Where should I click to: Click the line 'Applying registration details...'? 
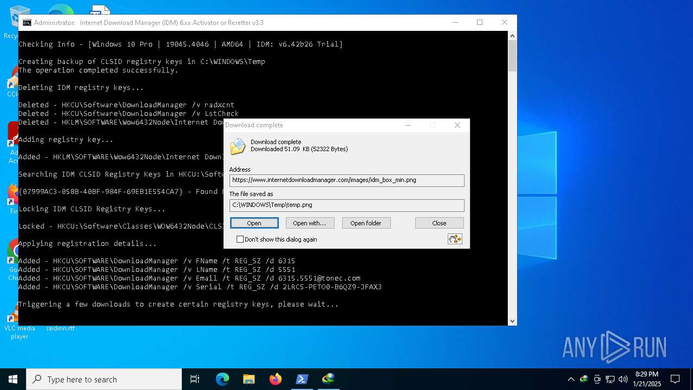click(88, 244)
